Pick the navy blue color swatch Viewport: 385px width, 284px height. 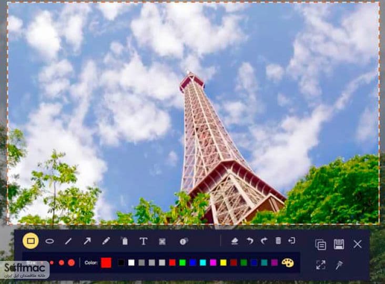point(254,263)
